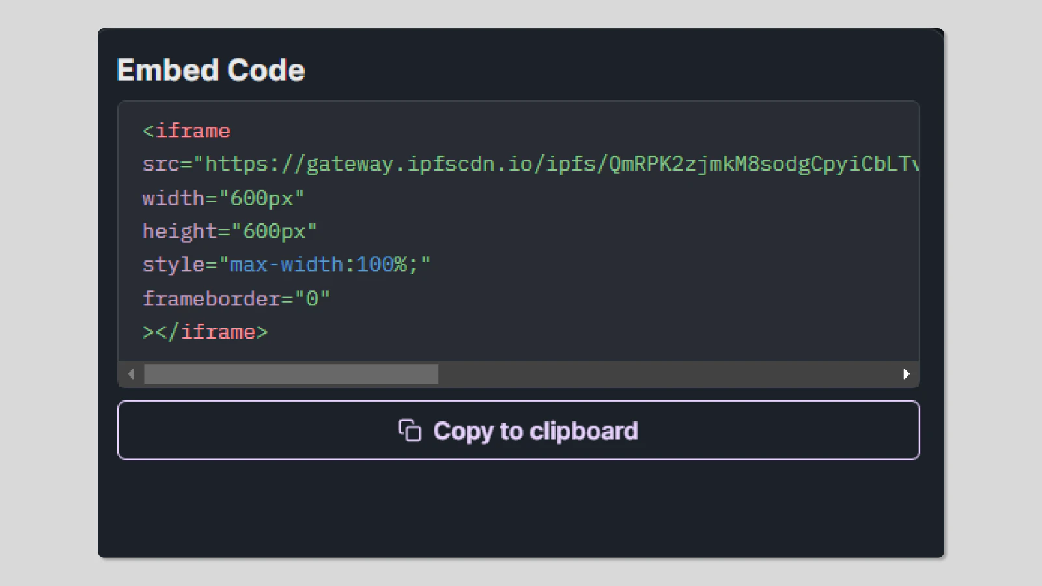Click the Copy to clipboard button

coord(518,430)
